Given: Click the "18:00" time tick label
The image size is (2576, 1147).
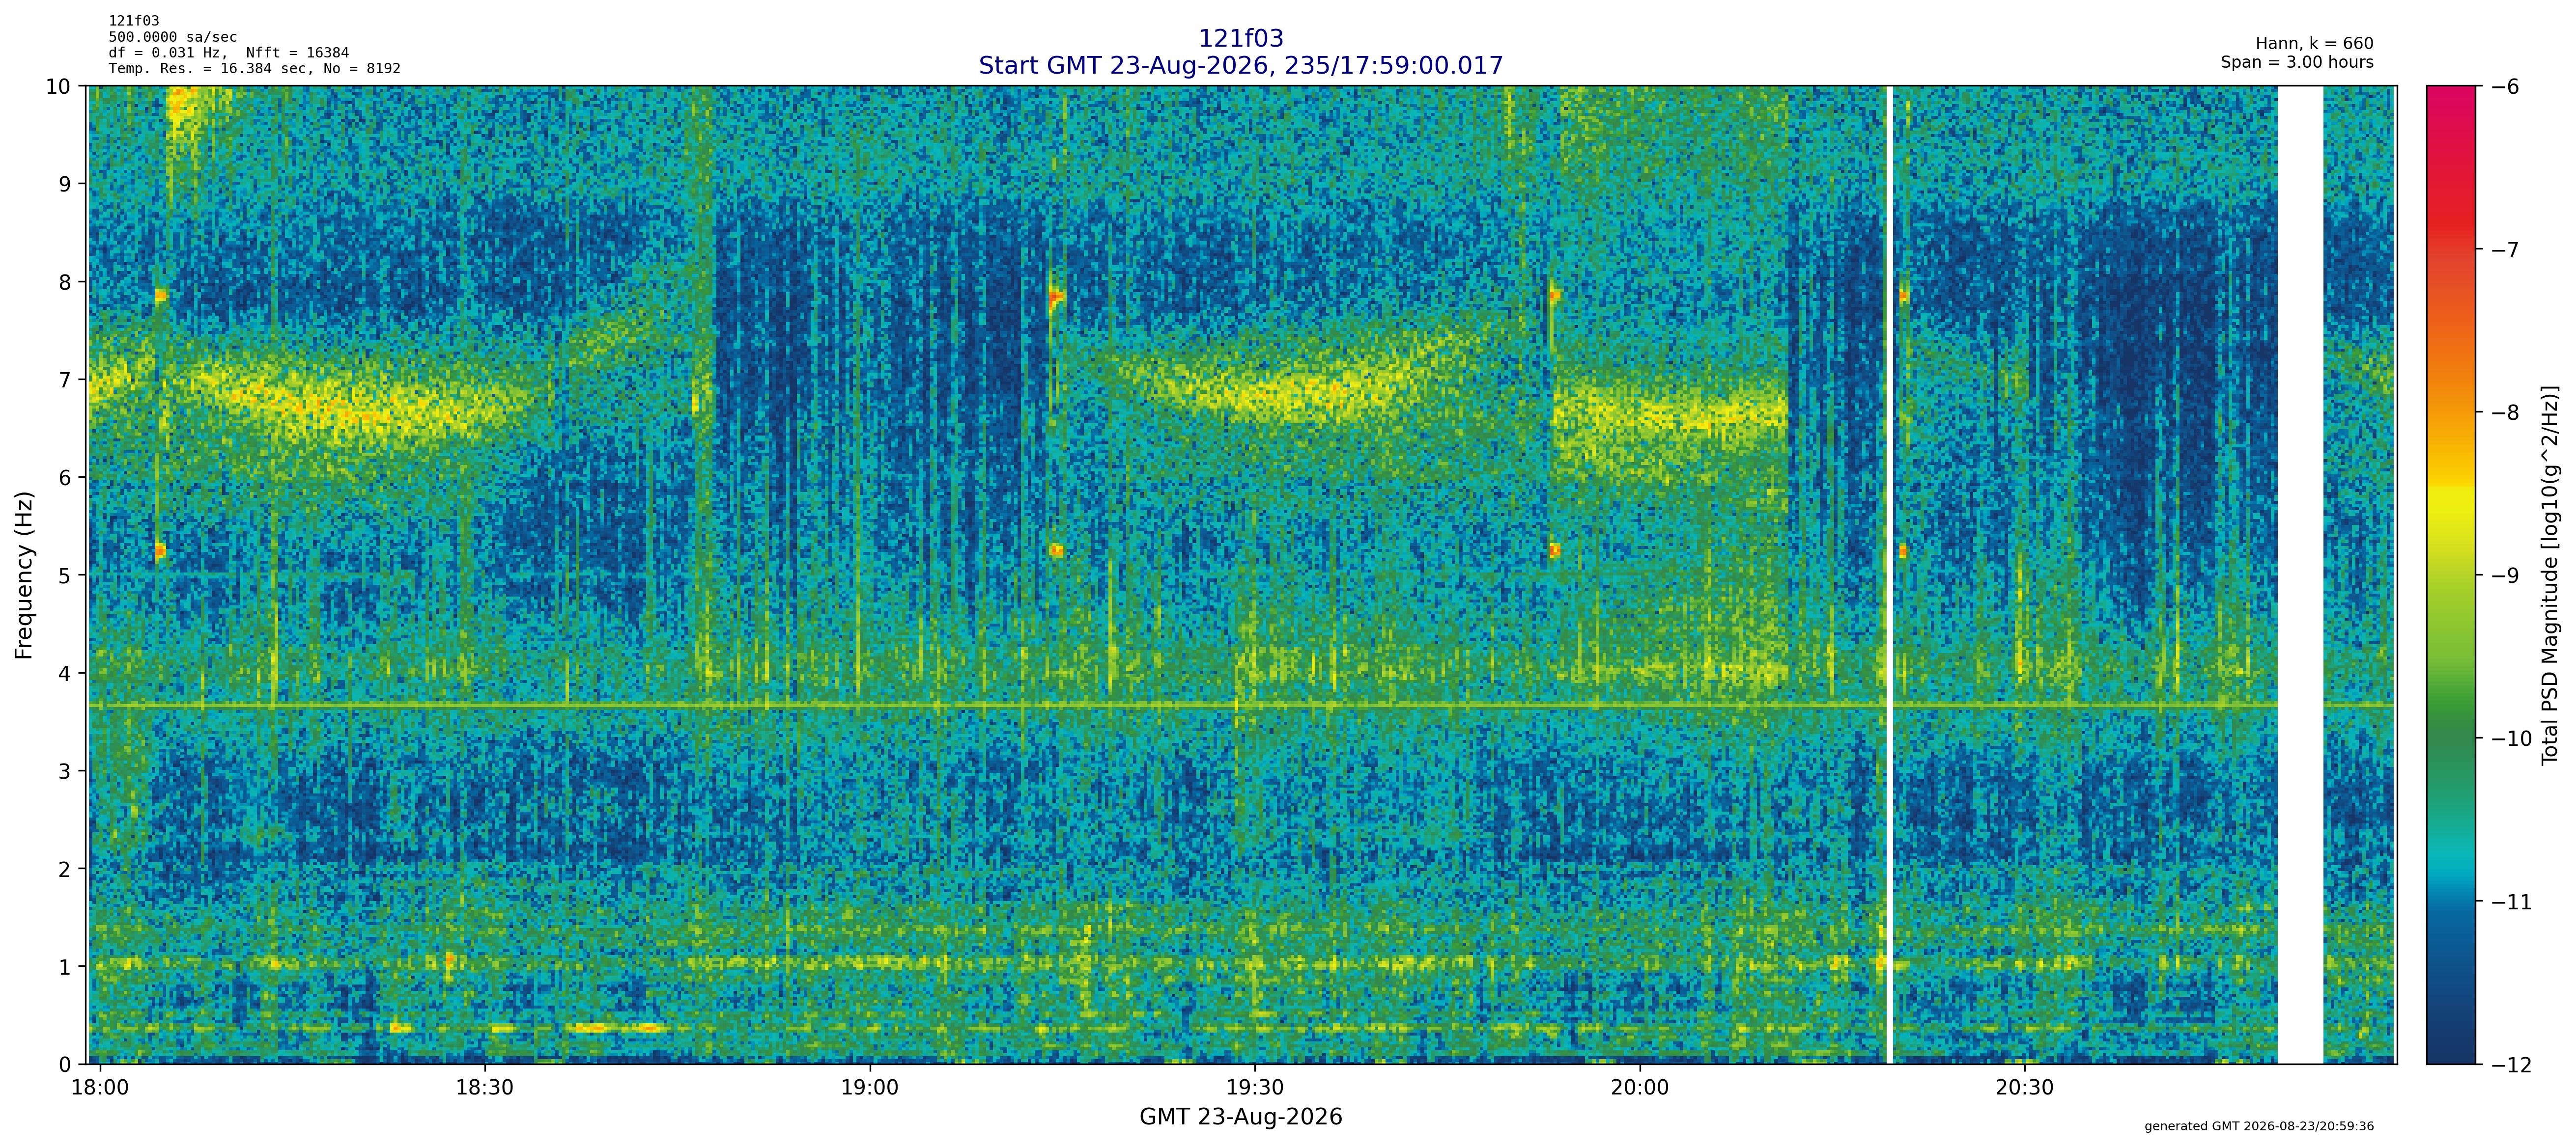Looking at the screenshot, I should [x=100, y=1087].
